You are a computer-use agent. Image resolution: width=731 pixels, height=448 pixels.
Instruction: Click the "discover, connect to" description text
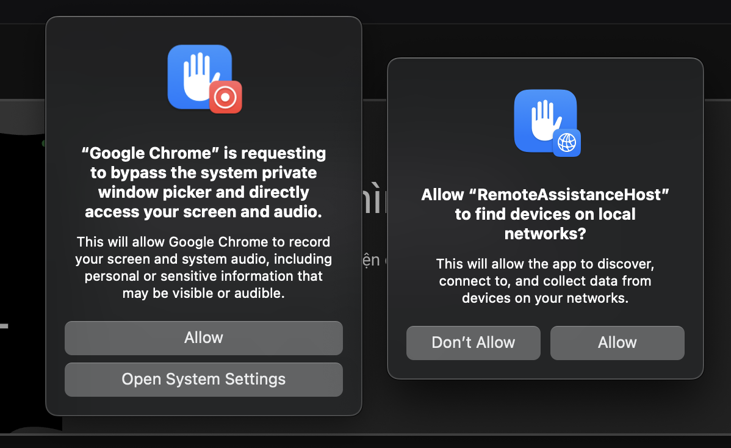pos(545,281)
